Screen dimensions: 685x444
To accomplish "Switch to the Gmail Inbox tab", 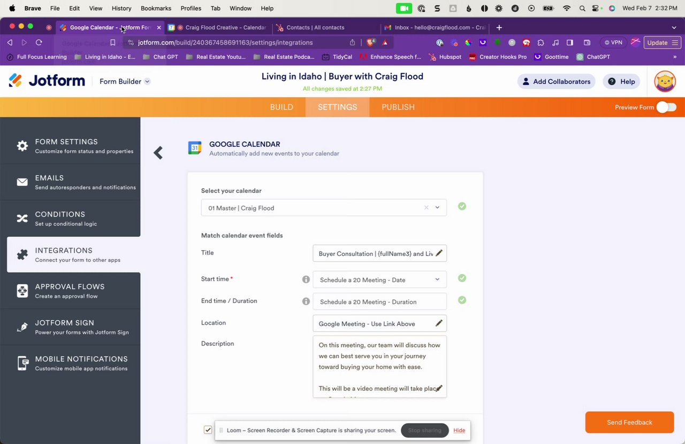I will pyautogui.click(x=435, y=27).
